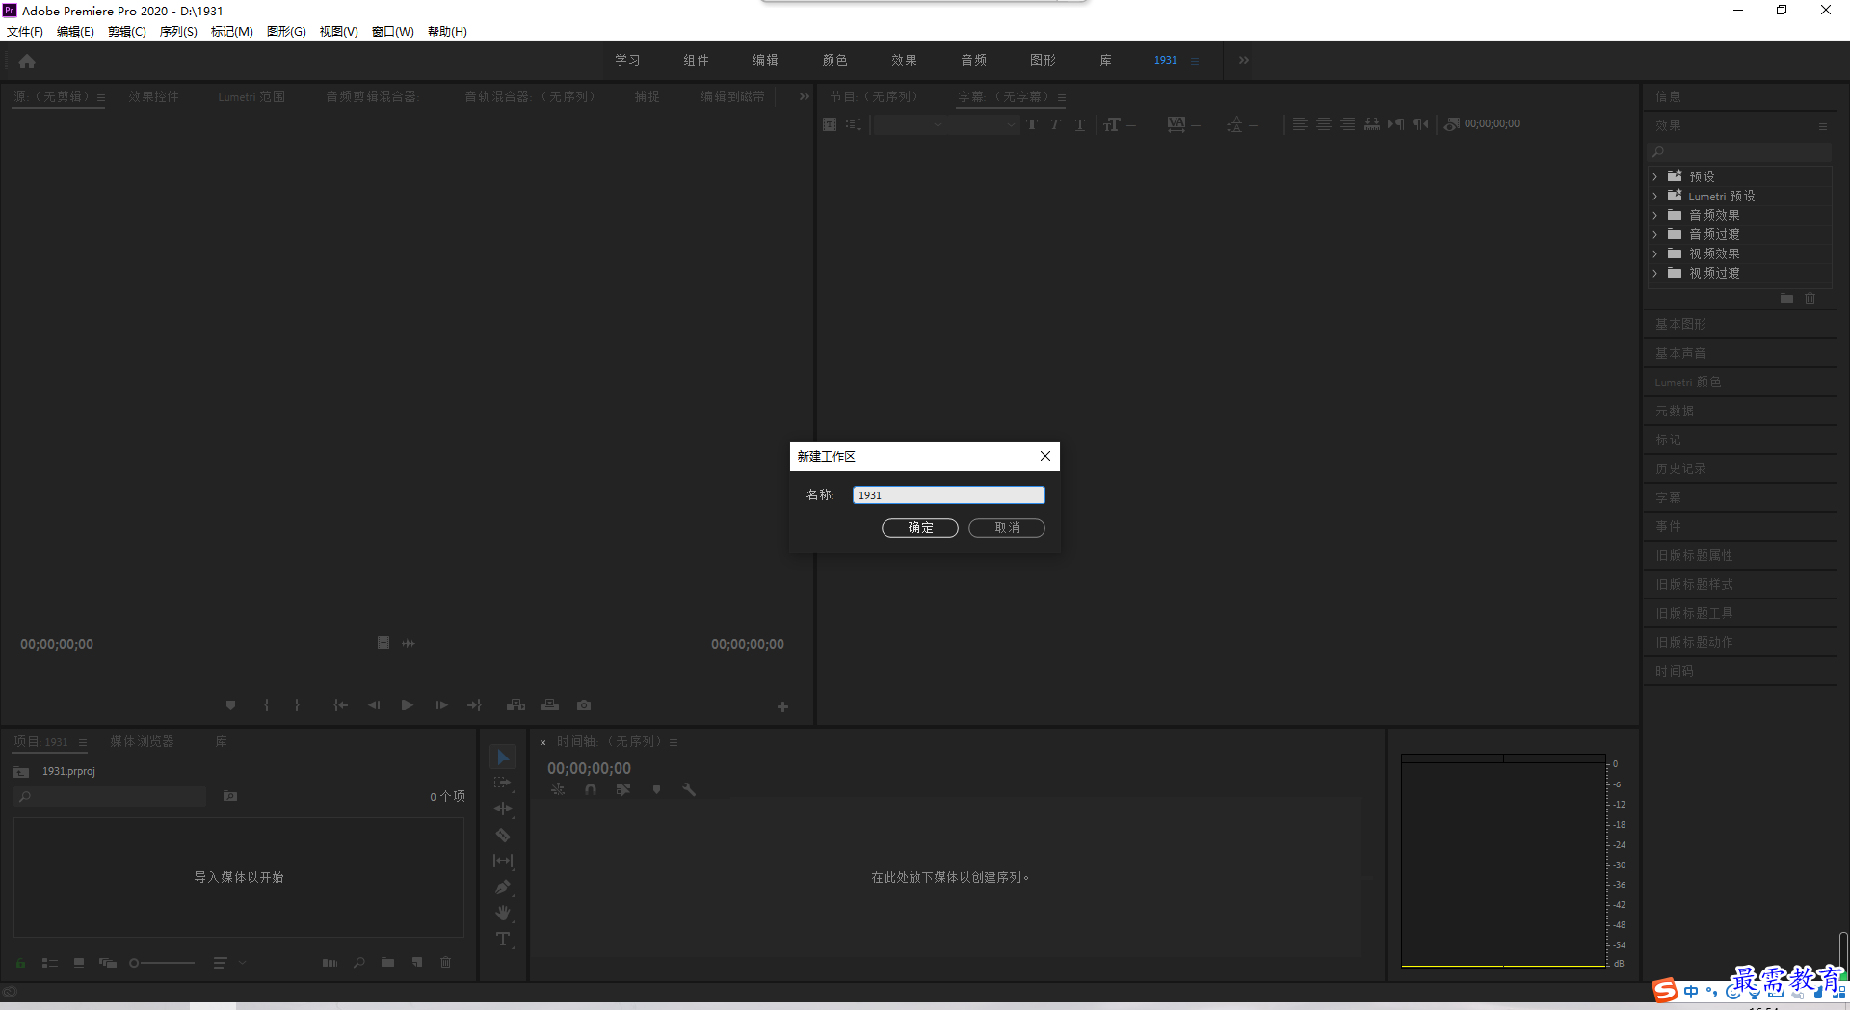Close the 新建工作区 dialog
This screenshot has height=1010, width=1850.
click(1045, 456)
